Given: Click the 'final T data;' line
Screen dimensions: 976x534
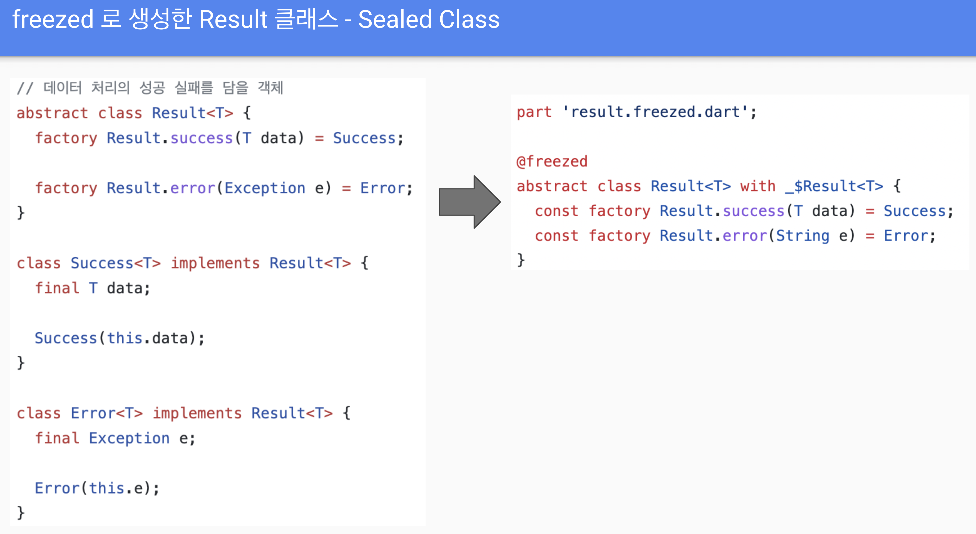Looking at the screenshot, I should coord(92,288).
